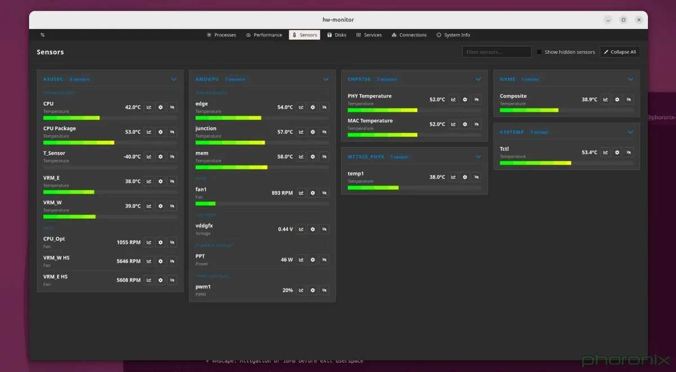Open the Services tab

click(x=369, y=35)
